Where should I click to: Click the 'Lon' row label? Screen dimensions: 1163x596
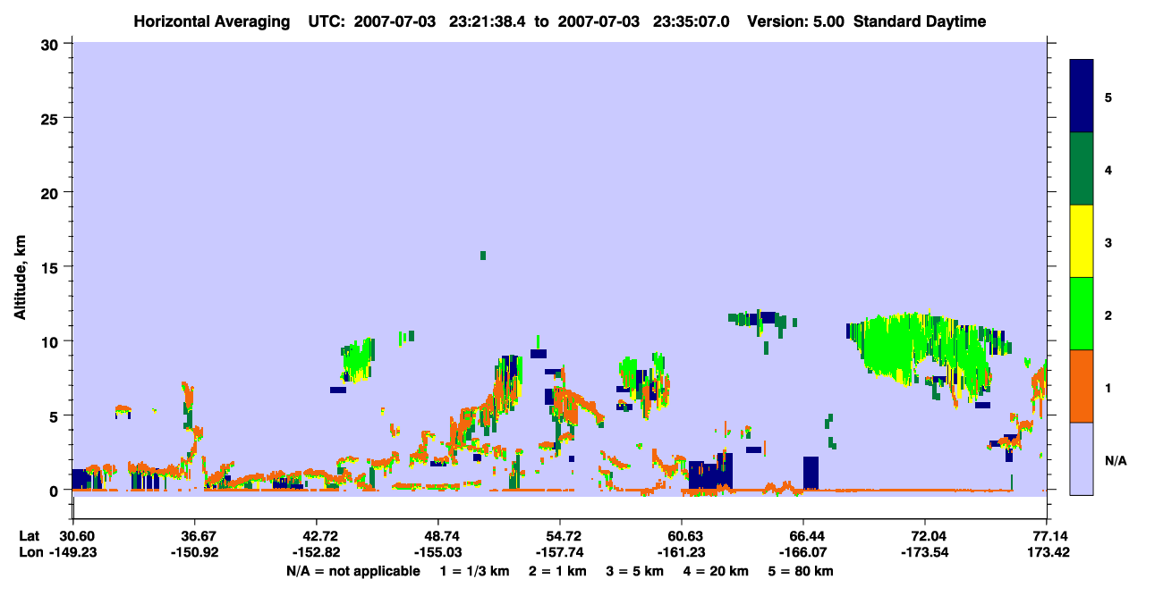pos(30,552)
